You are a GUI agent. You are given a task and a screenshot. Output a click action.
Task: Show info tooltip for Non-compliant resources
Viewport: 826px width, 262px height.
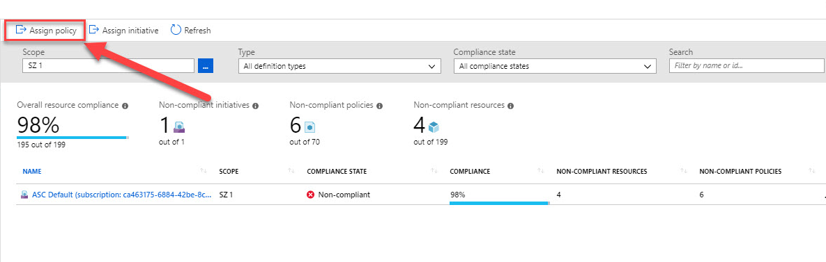coord(511,106)
